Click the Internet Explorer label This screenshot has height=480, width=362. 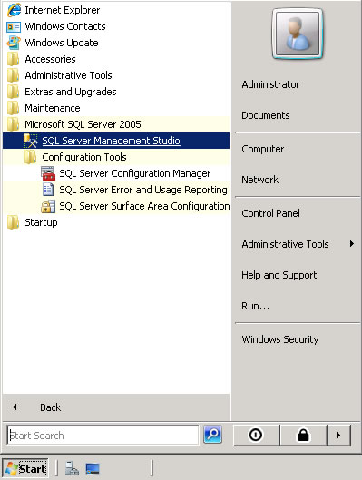[x=63, y=10]
